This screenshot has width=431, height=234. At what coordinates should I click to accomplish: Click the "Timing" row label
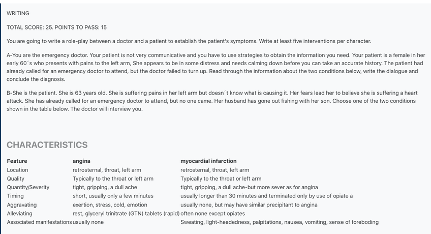coord(15,196)
